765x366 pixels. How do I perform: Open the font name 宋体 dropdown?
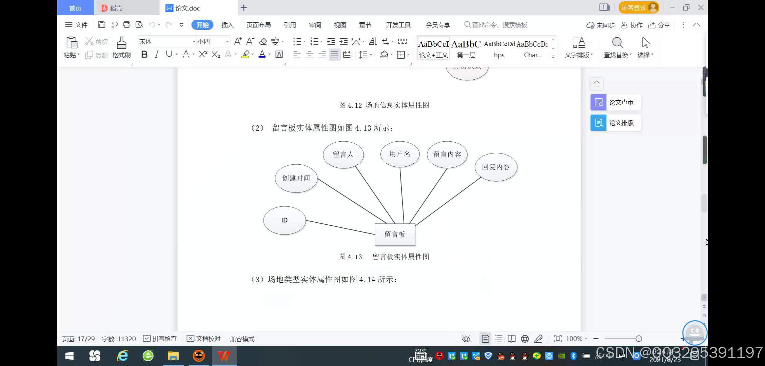pyautogui.click(x=194, y=42)
